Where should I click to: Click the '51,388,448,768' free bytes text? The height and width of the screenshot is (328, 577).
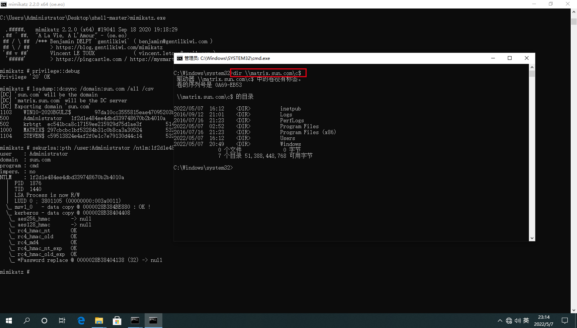click(x=265, y=156)
